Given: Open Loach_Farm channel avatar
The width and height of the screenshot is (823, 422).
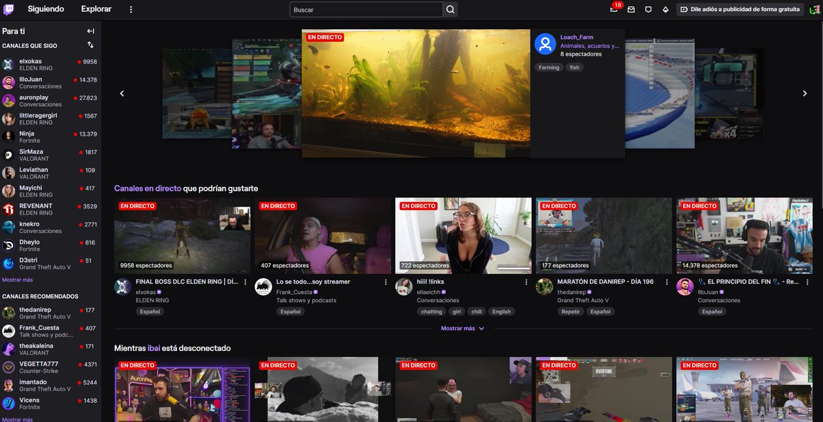Looking at the screenshot, I should (x=545, y=44).
